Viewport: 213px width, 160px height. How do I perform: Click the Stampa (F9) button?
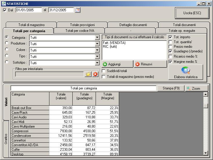[x=171, y=88]
